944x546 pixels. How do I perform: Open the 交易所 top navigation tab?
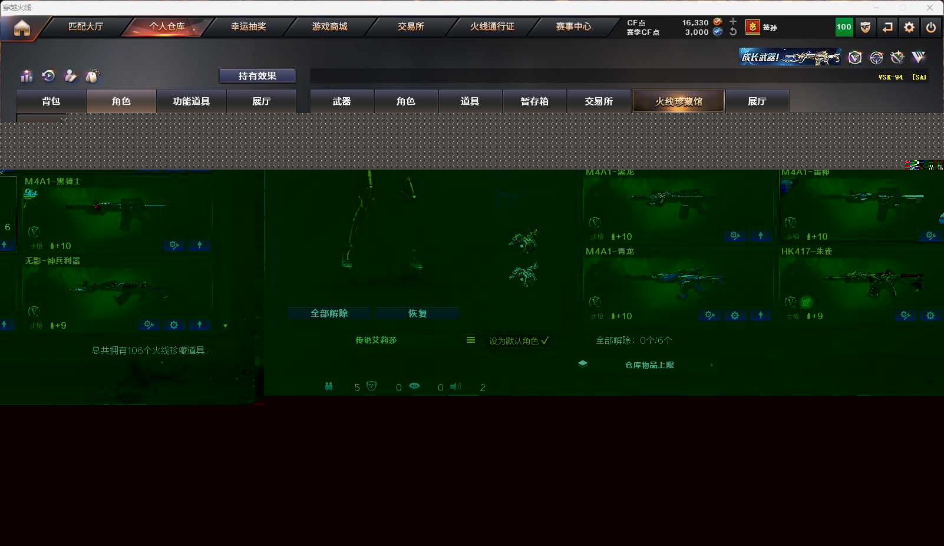click(411, 27)
